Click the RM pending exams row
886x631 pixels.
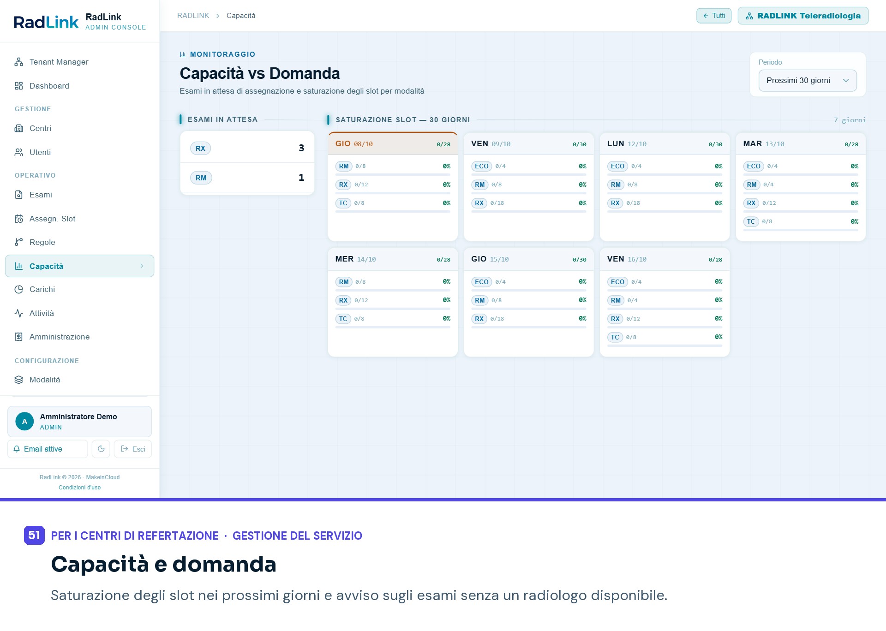[x=247, y=178]
